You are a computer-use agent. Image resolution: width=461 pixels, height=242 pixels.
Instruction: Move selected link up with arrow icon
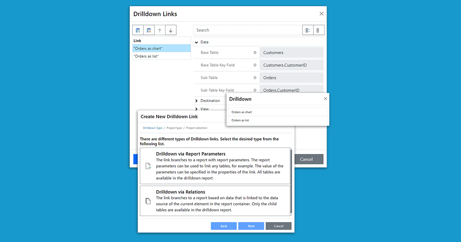coord(160,30)
